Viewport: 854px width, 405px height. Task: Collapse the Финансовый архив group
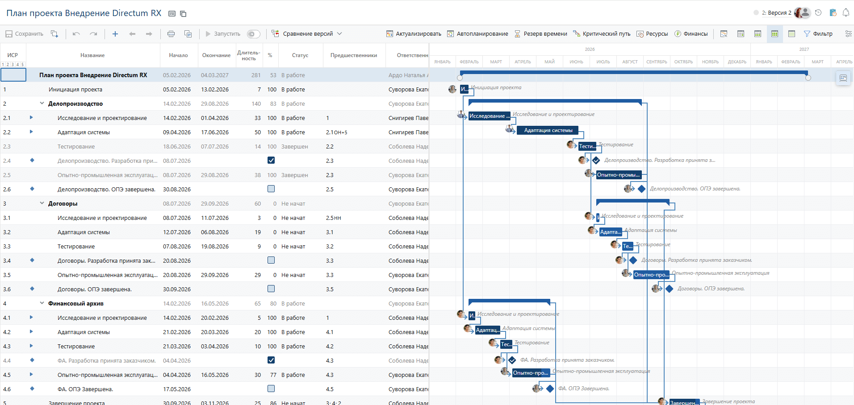tap(42, 303)
